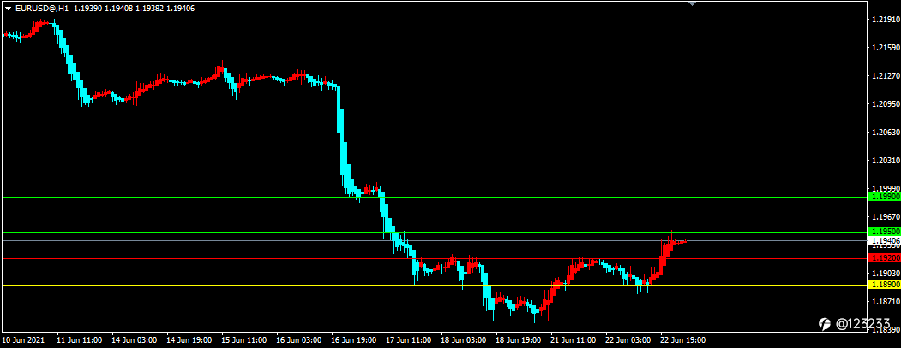This screenshot has width=901, height=348.
Task: Click the green 1.19900 price label
Action: (885, 197)
